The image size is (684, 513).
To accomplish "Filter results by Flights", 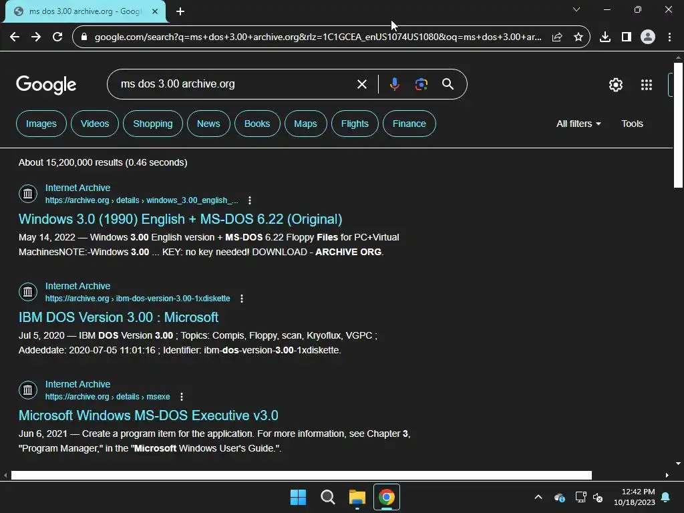I will pyautogui.click(x=355, y=124).
